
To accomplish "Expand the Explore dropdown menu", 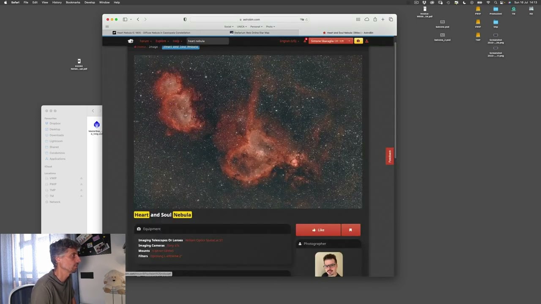I will (x=162, y=41).
